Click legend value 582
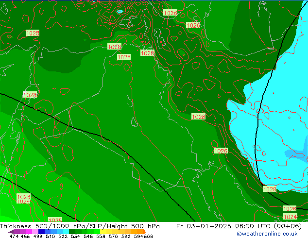This screenshot has height=238, width=308. pos(125,236)
